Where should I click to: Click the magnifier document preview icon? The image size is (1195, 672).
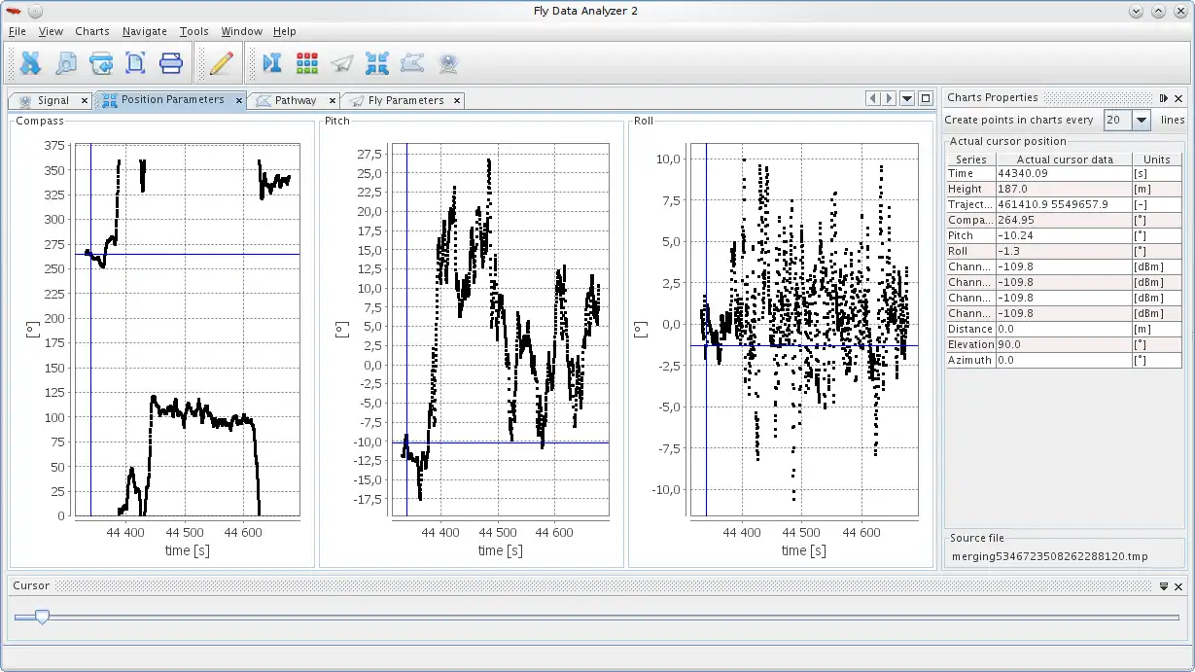pyautogui.click(x=66, y=63)
